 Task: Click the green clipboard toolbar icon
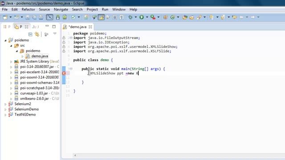tap(65, 17)
